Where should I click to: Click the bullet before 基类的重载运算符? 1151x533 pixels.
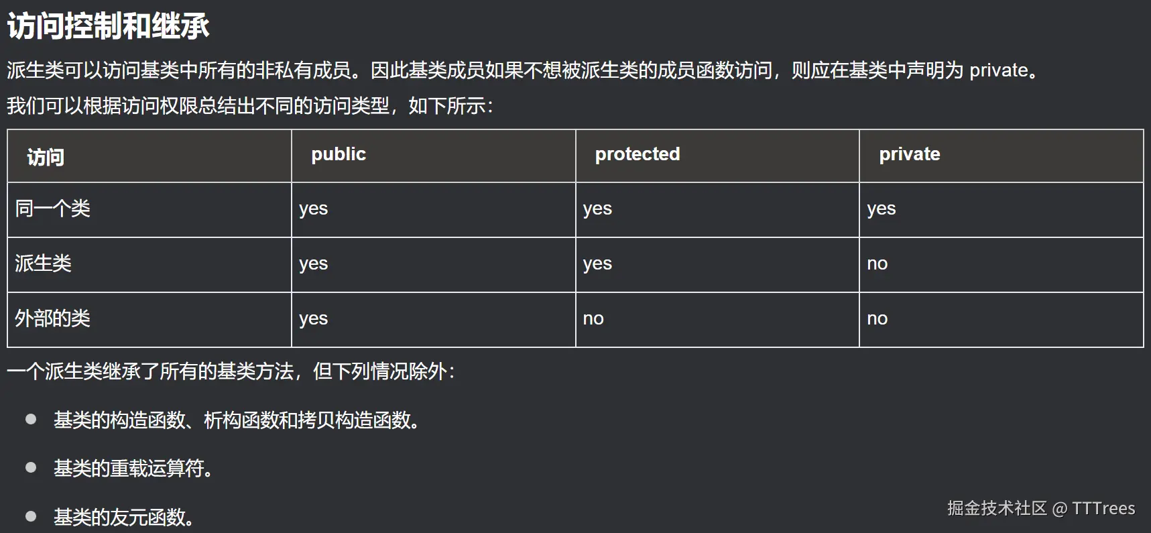click(x=31, y=467)
